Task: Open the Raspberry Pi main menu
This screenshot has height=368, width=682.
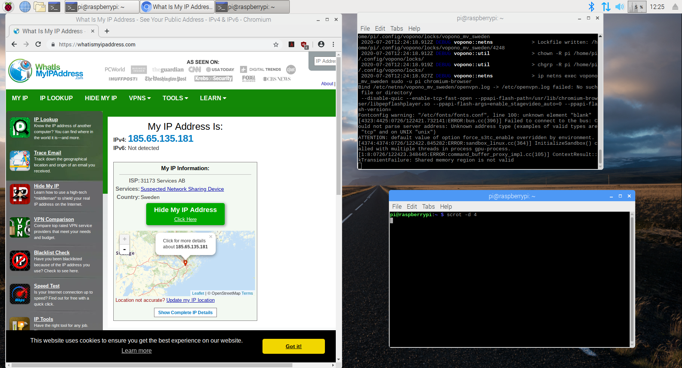Action: [x=8, y=7]
